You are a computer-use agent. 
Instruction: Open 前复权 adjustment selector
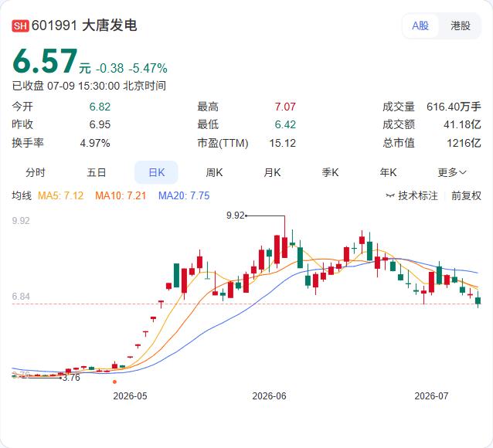[466, 196]
